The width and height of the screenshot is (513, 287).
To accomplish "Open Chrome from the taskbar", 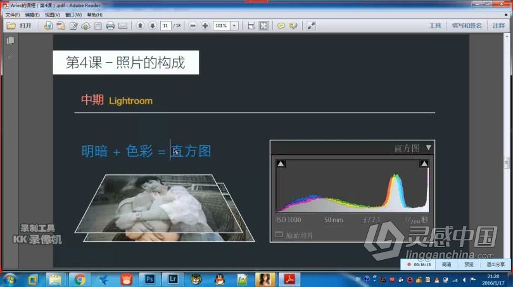I will [80, 279].
